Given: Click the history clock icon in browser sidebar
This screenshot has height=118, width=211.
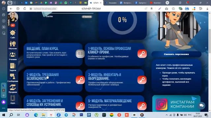Looking at the screenshot, I should coord(4,9).
